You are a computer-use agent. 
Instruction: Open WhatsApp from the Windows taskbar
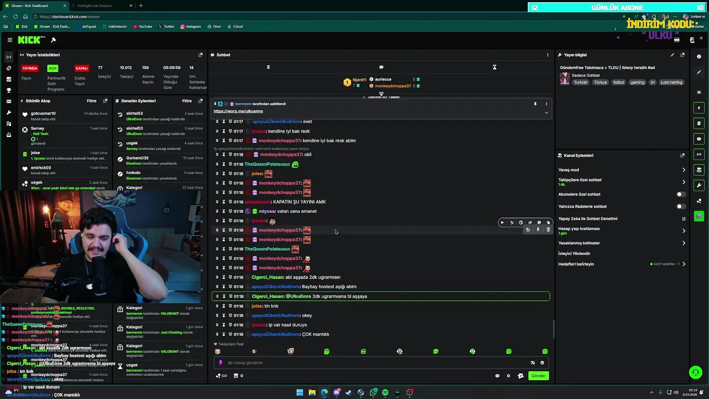373,392
